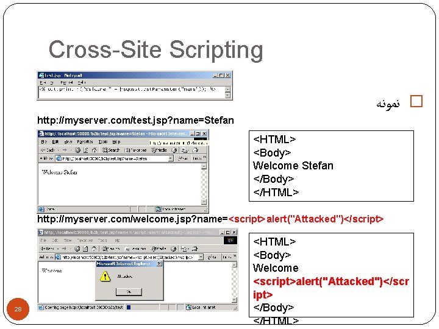Click Stop icon in Stefan browser window
439x329 pixels.
point(77,150)
